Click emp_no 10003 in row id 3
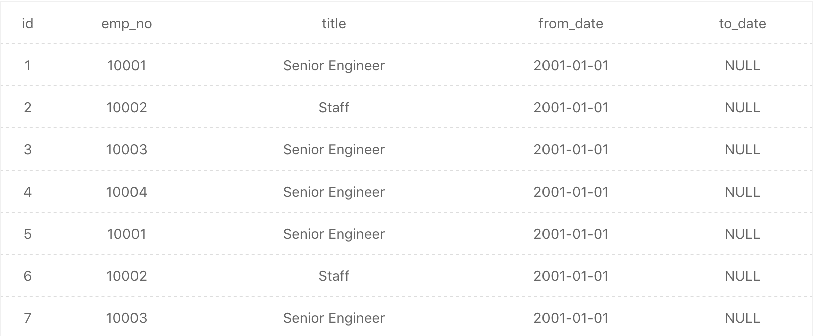815x336 pixels. [x=126, y=149]
